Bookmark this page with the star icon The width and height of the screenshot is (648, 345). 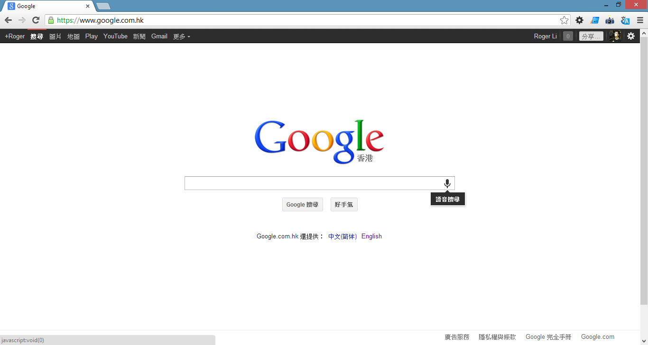564,20
